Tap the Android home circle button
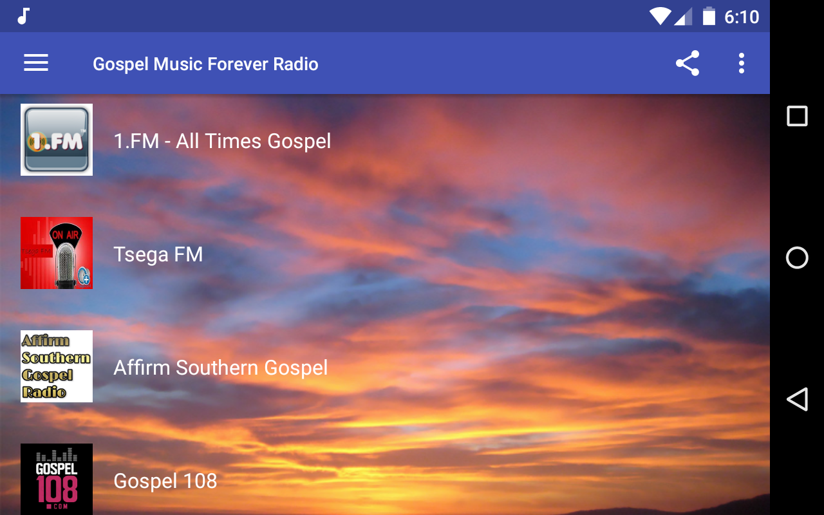The image size is (824, 515). click(797, 257)
